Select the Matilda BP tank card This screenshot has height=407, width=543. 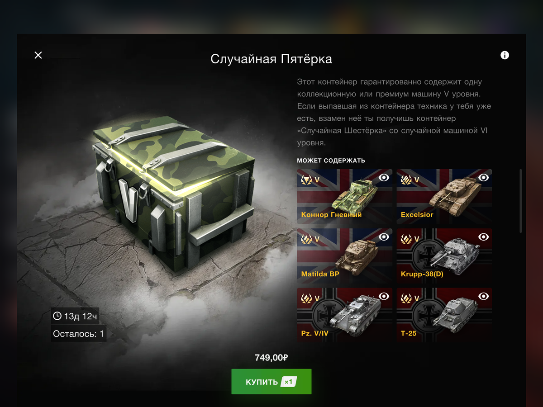pos(345,256)
